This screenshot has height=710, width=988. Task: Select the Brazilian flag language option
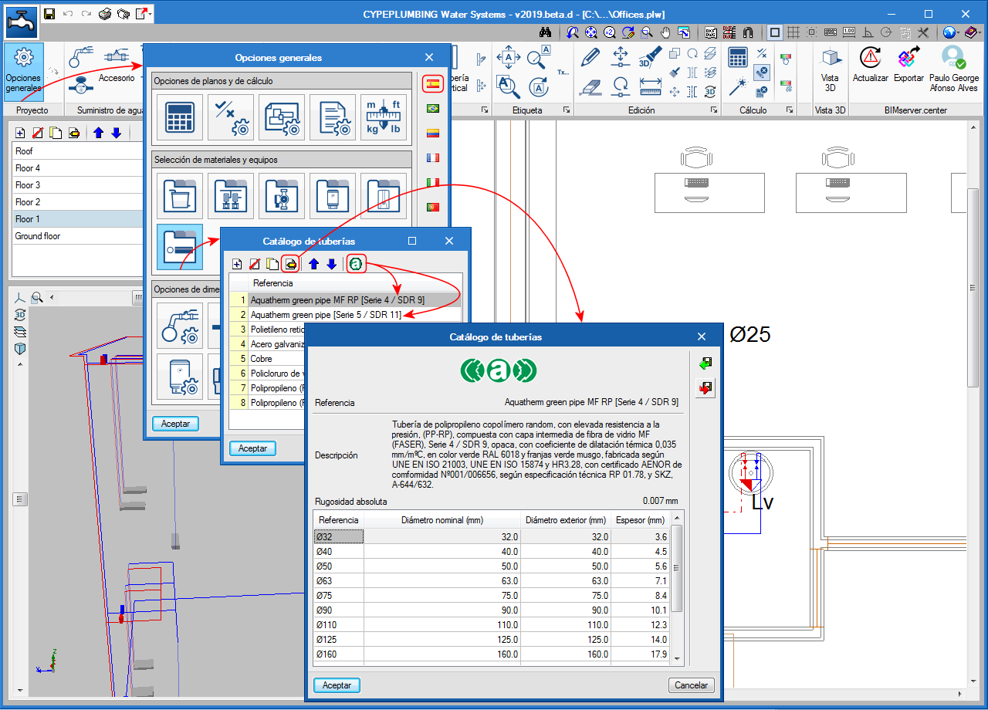pos(433,108)
